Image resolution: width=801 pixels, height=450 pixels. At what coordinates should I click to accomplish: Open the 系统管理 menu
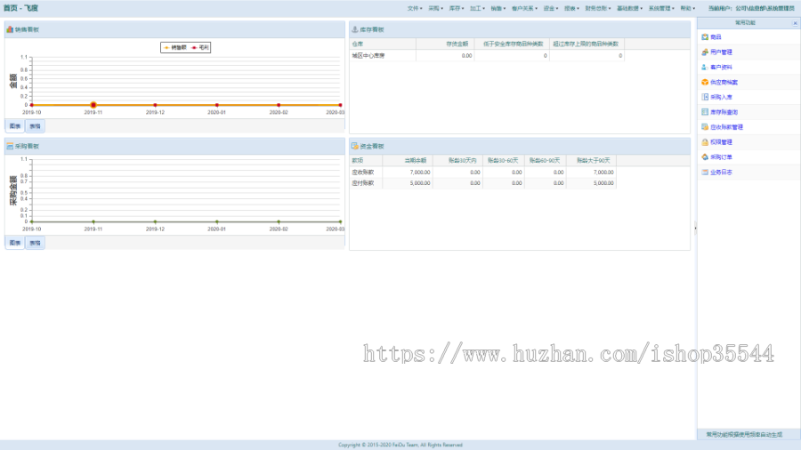pos(661,9)
